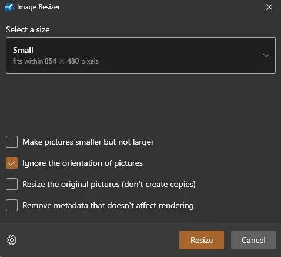Viewport: 281px width, 257px height.
Task: Open the settings gear icon
Action: tap(12, 240)
